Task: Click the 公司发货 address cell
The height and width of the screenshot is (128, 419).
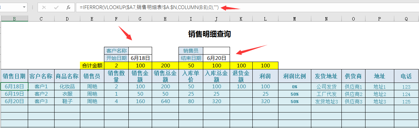Action: pos(326,86)
